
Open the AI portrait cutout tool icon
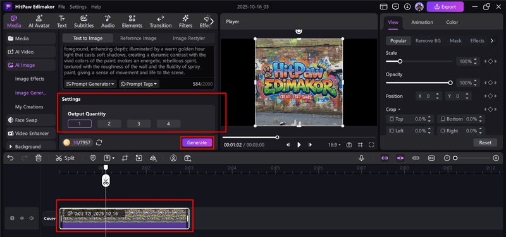(173, 158)
